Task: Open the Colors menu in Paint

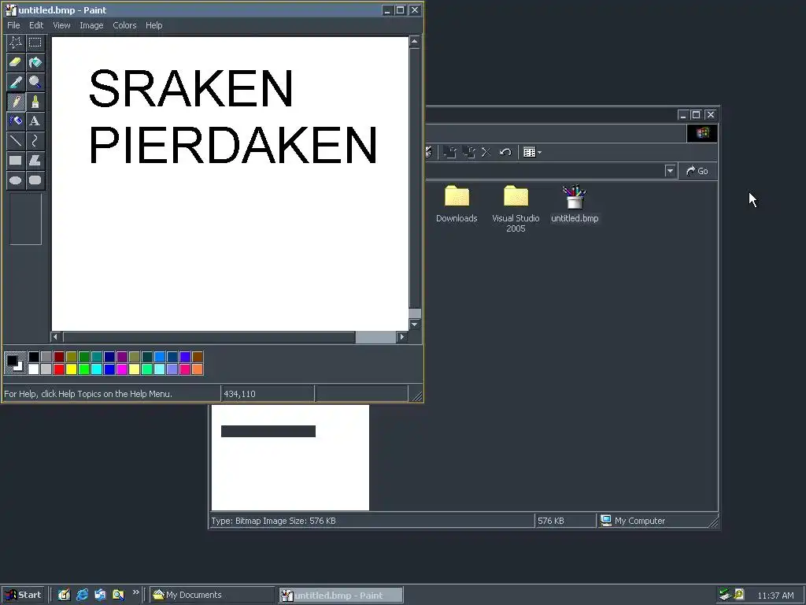Action: pos(124,25)
